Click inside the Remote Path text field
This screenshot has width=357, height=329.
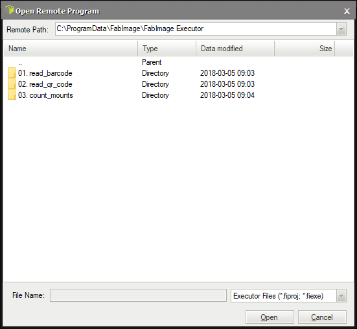[x=196, y=29]
